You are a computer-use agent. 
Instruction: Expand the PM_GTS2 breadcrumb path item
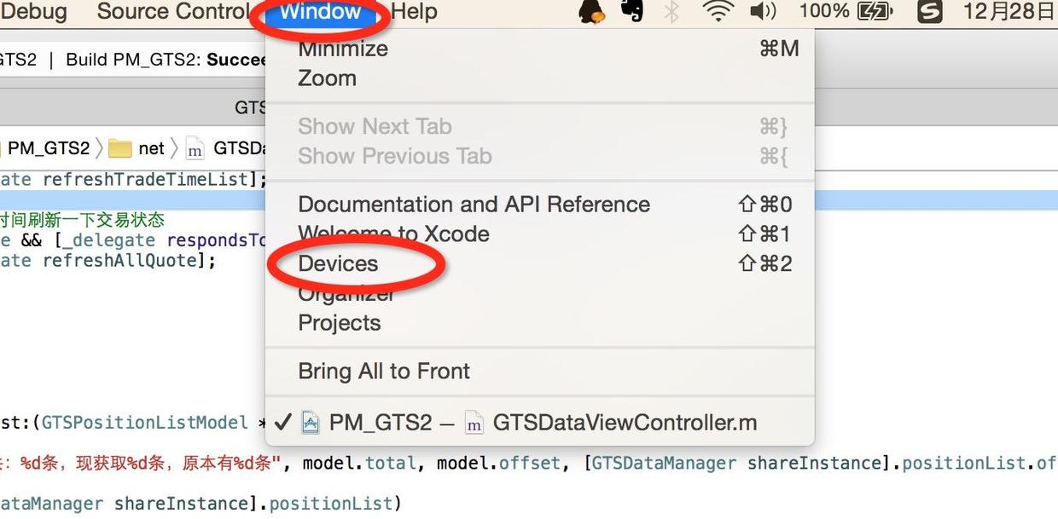pos(49,148)
